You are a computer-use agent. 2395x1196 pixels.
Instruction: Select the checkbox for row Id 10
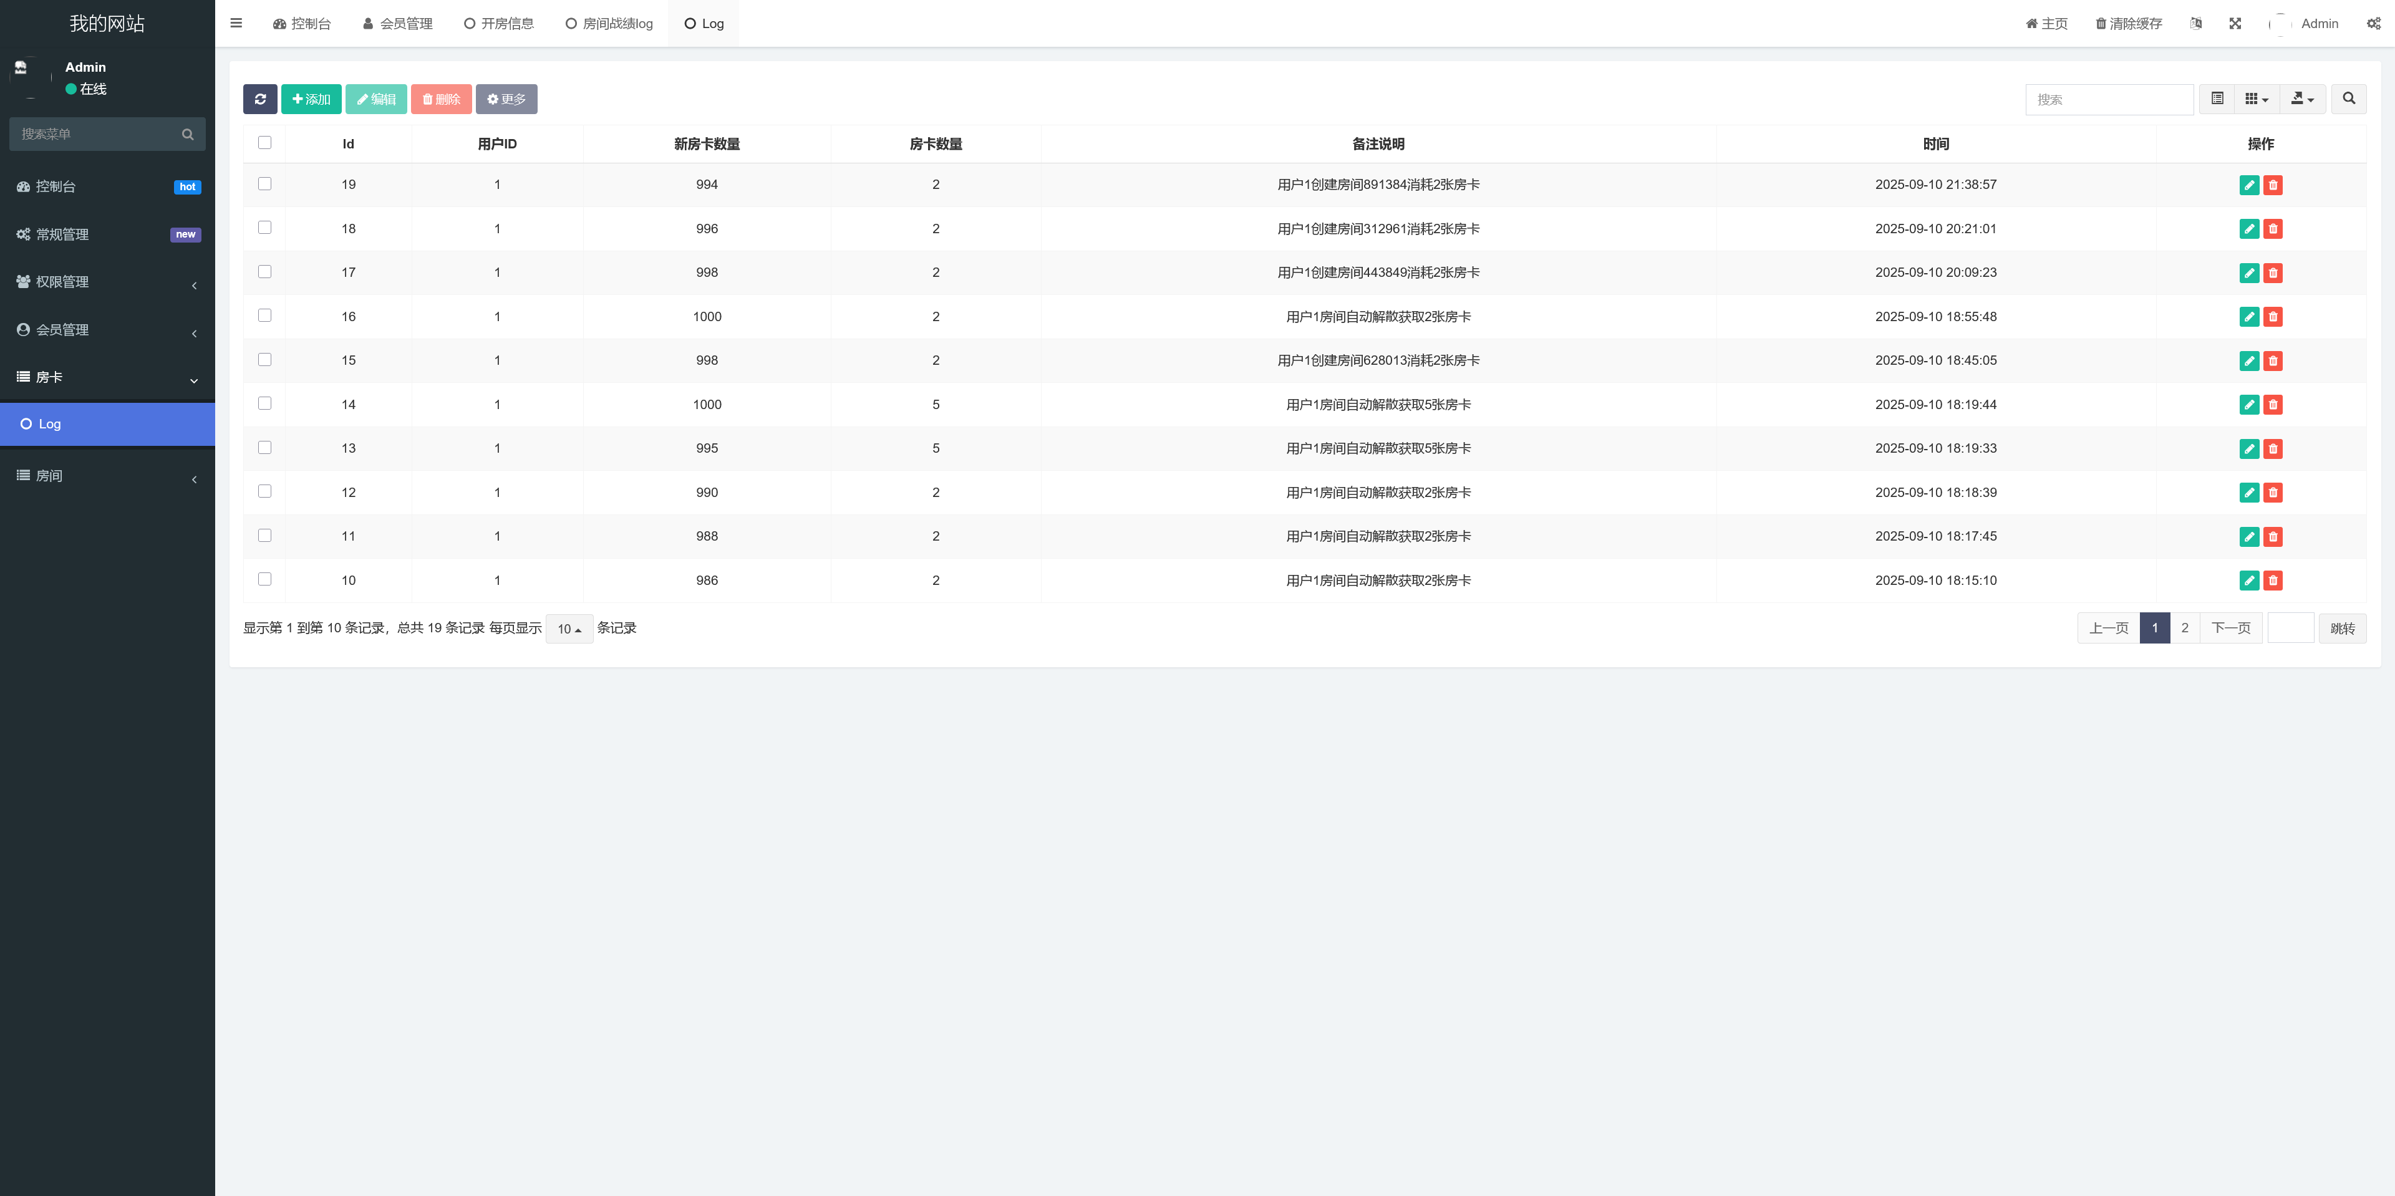coord(265,579)
